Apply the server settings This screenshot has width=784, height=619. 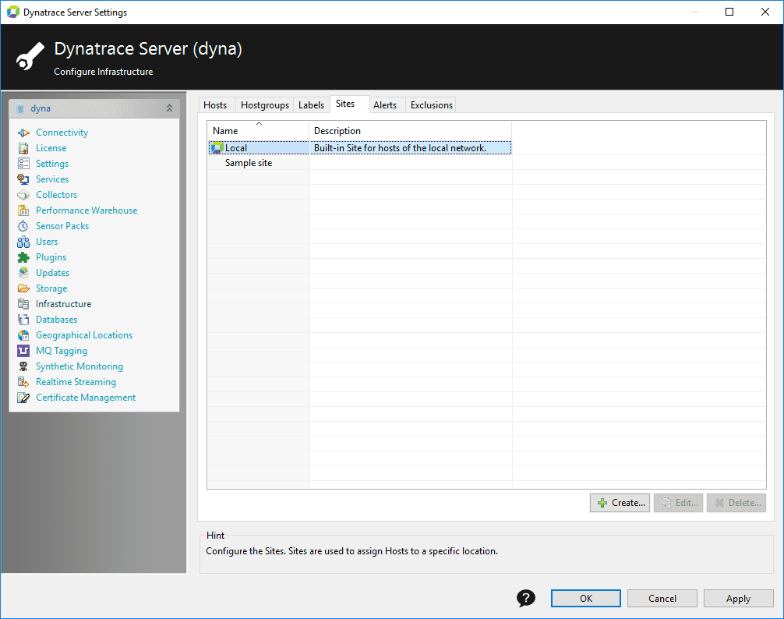pyautogui.click(x=739, y=599)
